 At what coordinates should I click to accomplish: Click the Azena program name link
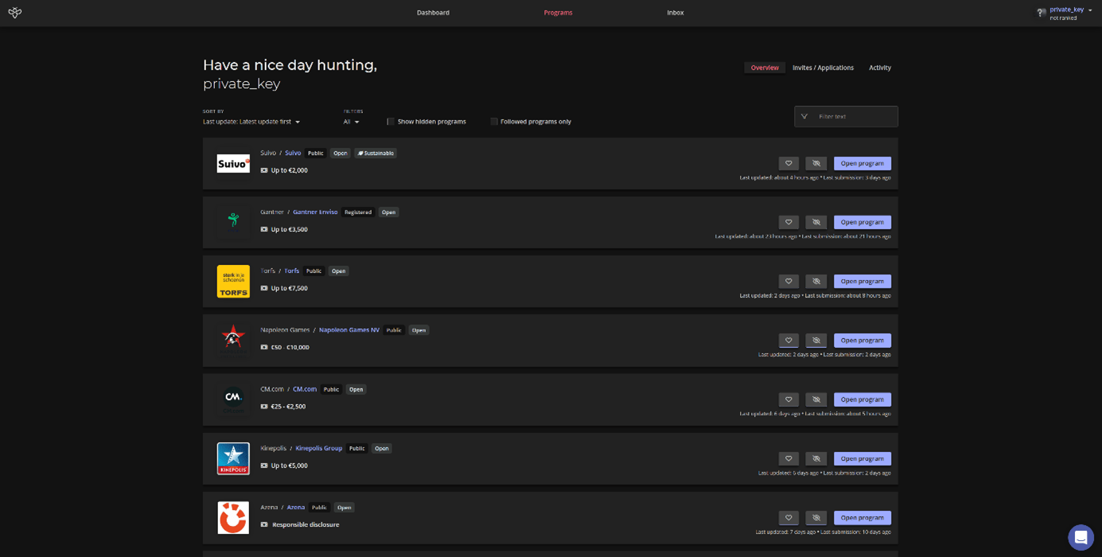[x=296, y=507]
